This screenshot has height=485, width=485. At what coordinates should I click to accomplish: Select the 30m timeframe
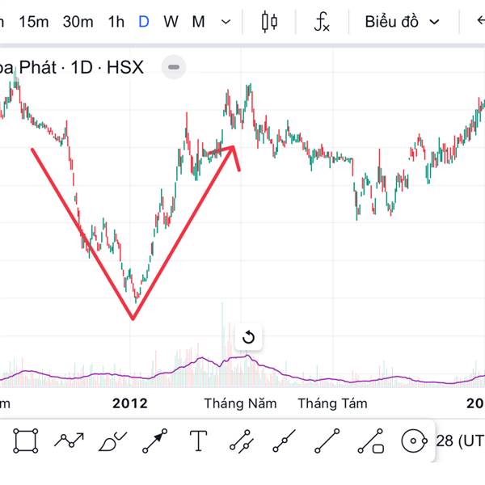tap(78, 22)
